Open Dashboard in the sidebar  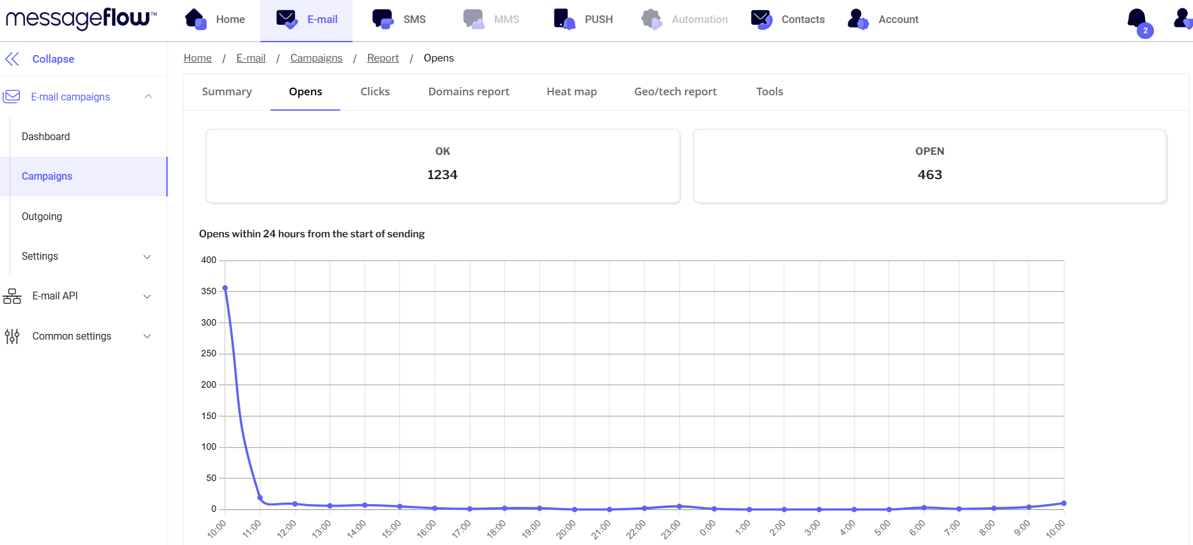46,136
